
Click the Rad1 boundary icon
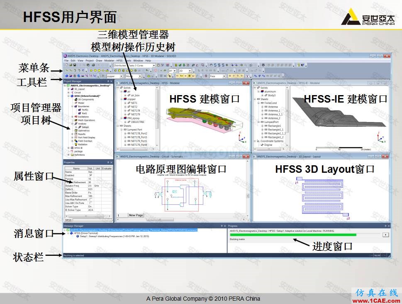[80, 113]
